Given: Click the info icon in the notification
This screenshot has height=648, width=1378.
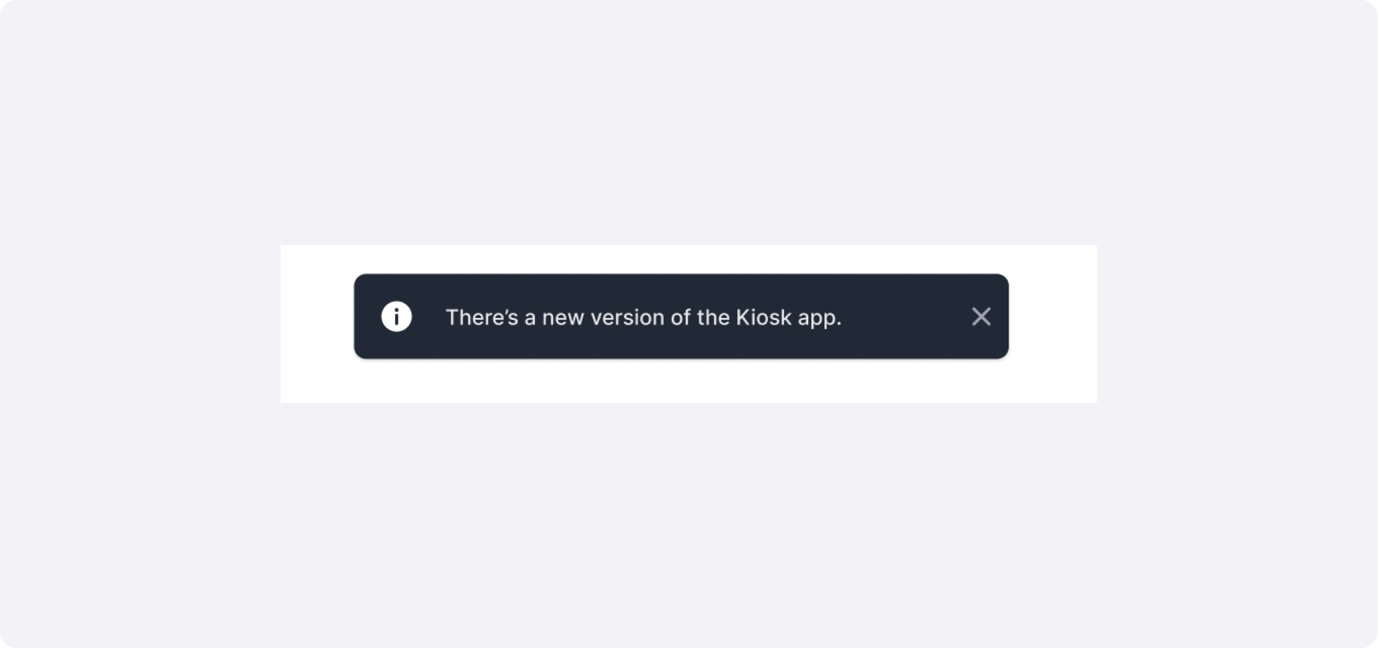Looking at the screenshot, I should tap(396, 317).
